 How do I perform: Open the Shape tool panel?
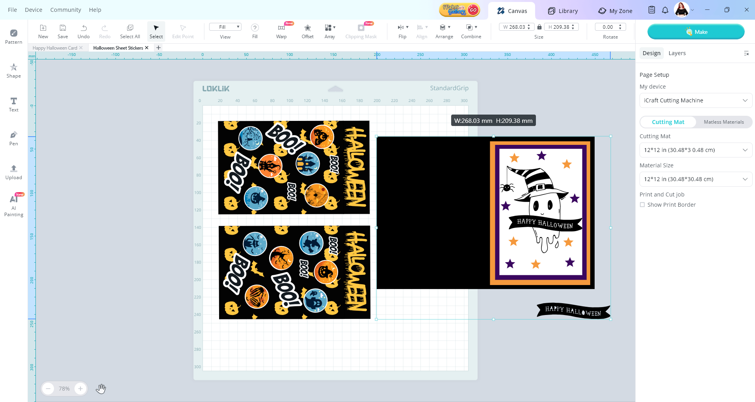point(13,70)
